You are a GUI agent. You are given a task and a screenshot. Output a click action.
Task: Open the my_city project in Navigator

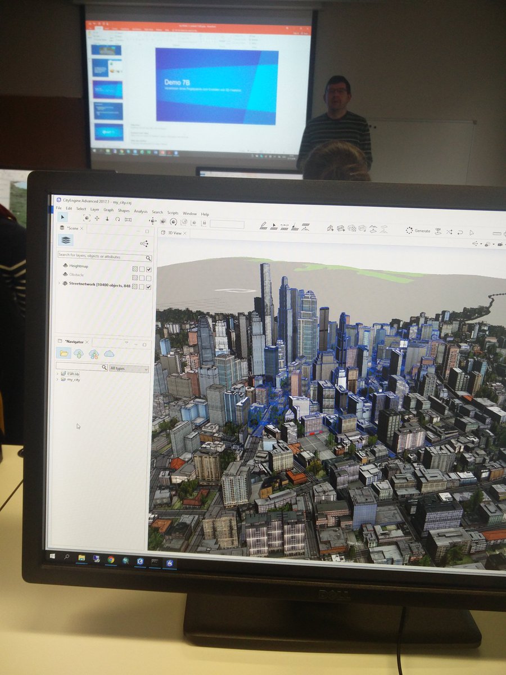pyautogui.click(x=74, y=380)
